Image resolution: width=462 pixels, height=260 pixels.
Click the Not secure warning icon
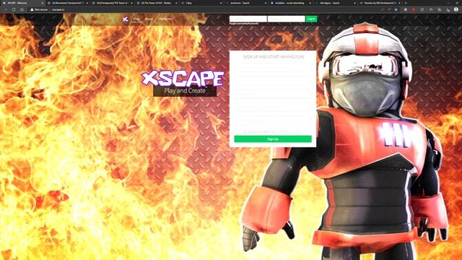(32, 9)
